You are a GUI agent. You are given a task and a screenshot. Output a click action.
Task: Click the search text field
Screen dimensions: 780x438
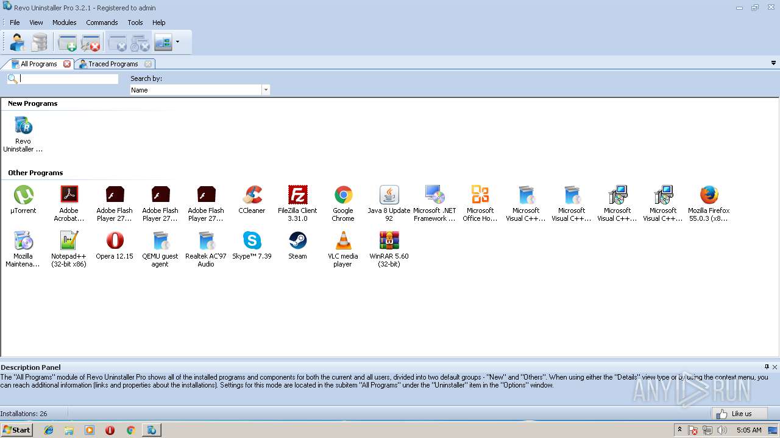tap(69, 78)
